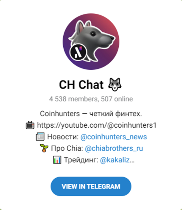The image size is (182, 210).
Task: Click the 4 538 members count text
Action: click(x=73, y=99)
